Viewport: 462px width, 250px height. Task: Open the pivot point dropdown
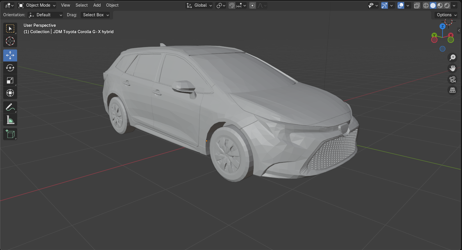click(221, 5)
